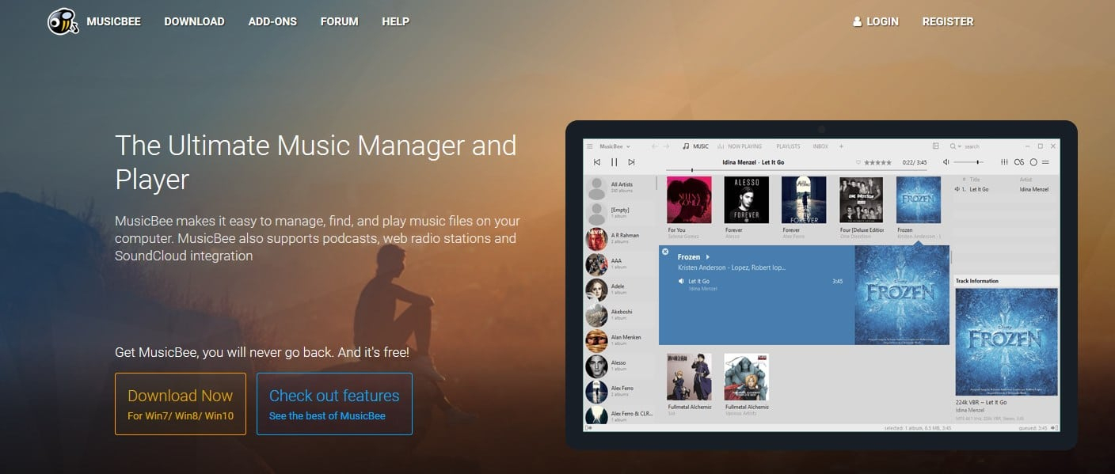Skip forward with the next track icon

coord(631,162)
